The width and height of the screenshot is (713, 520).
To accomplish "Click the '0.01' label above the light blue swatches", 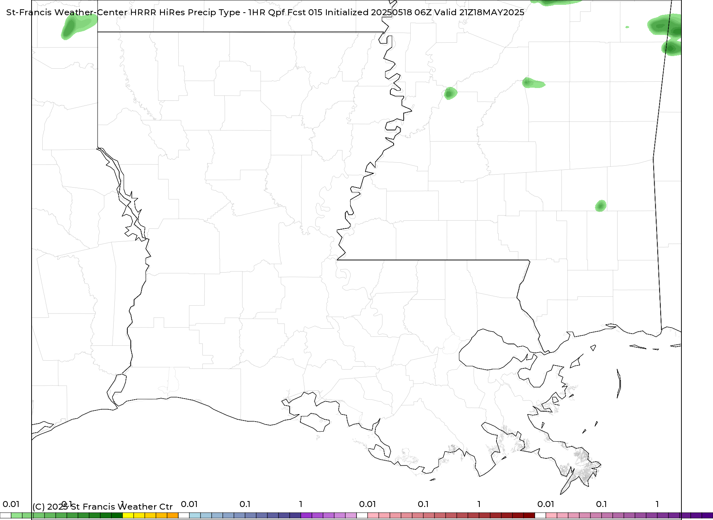I will 189,504.
